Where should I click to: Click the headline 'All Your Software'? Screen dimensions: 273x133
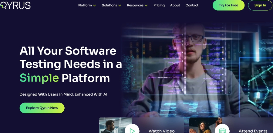coord(68,51)
